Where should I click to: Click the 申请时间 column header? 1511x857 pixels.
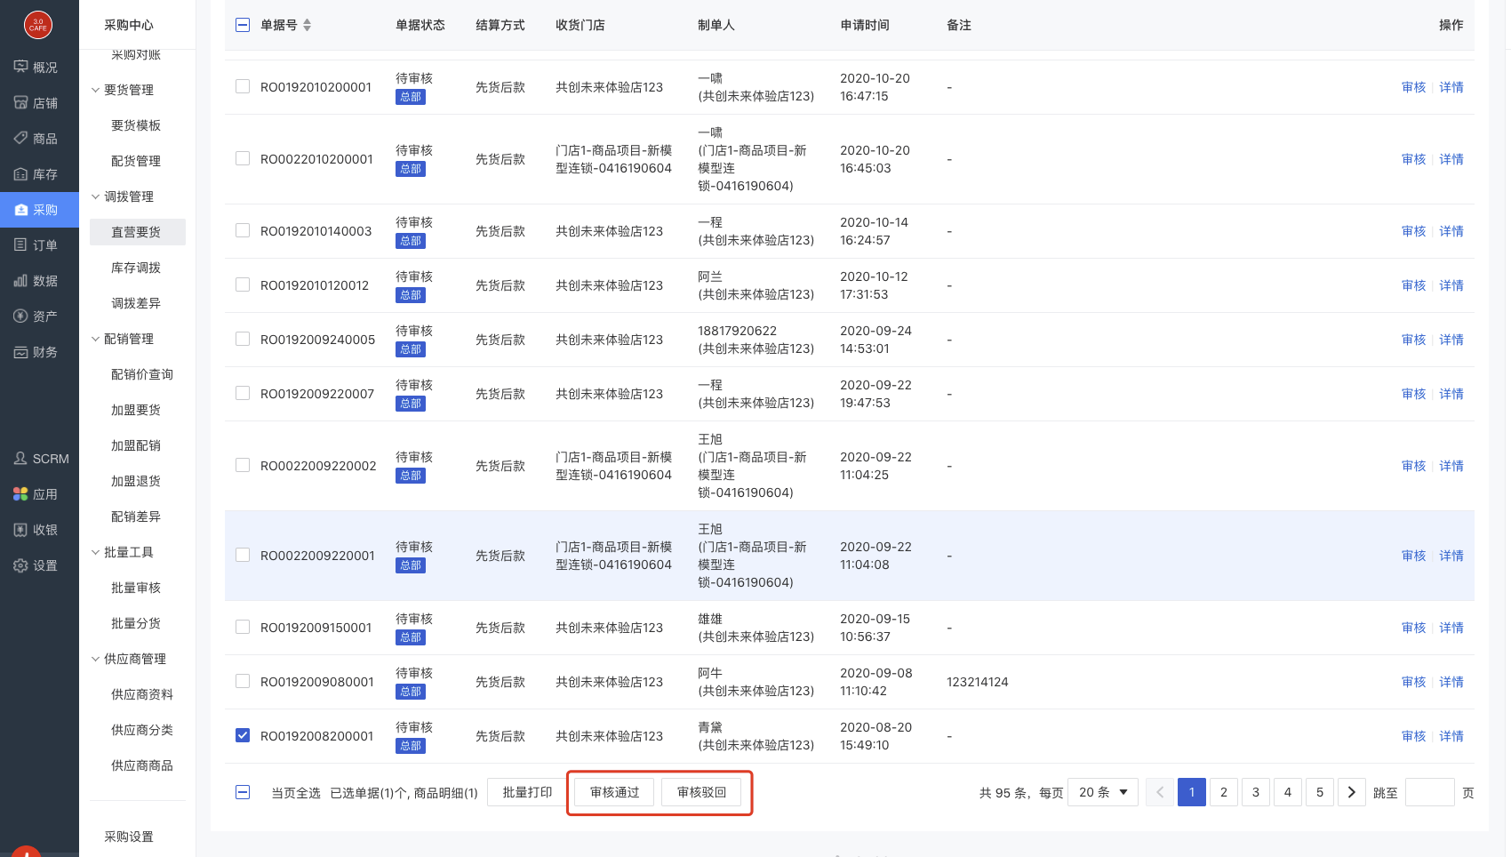point(865,25)
